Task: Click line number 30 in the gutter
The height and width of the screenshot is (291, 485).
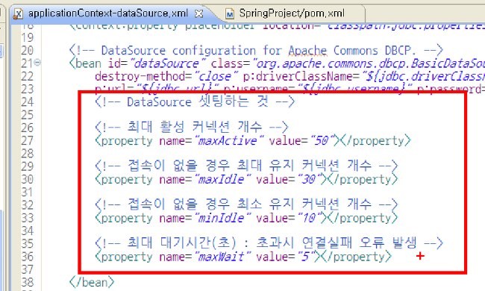Action: (27, 179)
